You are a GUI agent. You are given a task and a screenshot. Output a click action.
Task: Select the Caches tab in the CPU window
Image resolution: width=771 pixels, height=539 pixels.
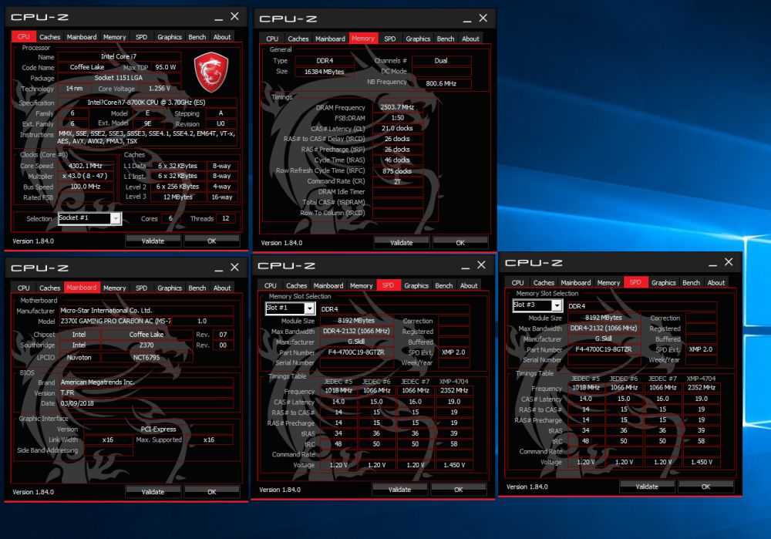pyautogui.click(x=49, y=36)
